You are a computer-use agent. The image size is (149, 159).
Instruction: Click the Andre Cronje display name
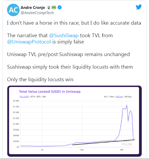pos(33,8)
